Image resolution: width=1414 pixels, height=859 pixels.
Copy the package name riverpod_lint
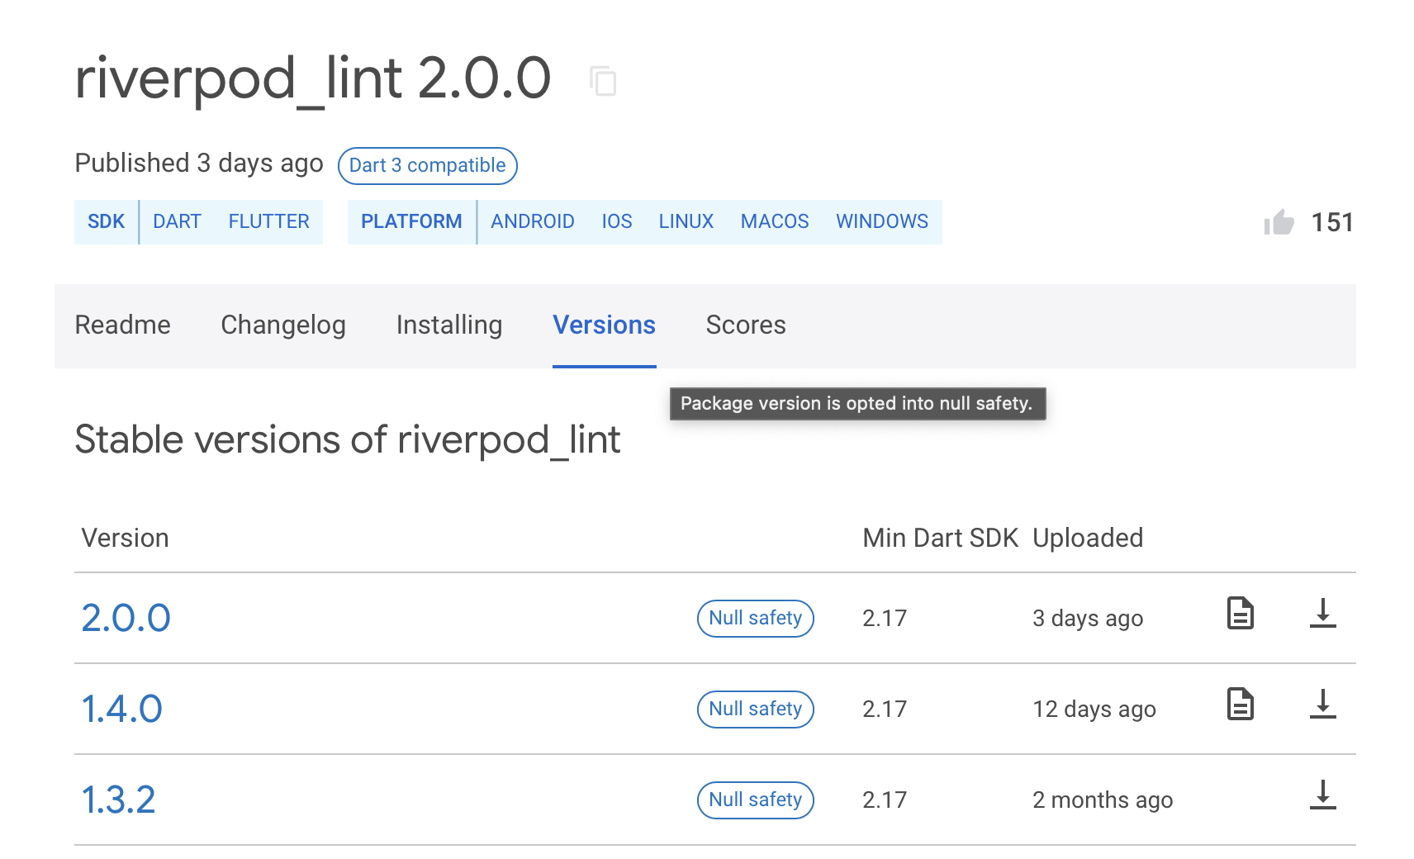pyautogui.click(x=602, y=80)
